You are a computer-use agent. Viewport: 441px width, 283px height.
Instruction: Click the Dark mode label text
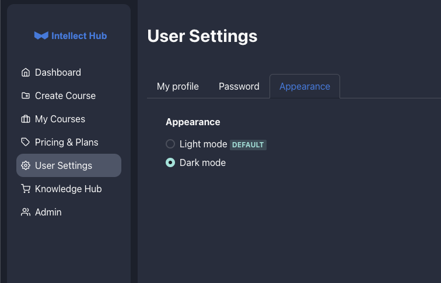(x=202, y=162)
